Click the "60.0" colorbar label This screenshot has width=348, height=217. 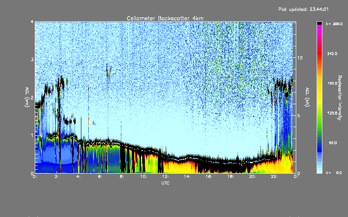[x=333, y=143]
